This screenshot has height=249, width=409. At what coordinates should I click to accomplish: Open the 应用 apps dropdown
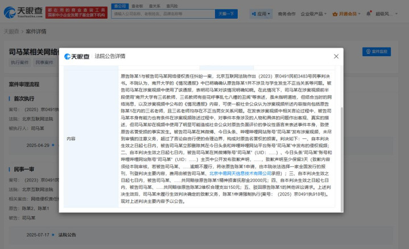tap(262, 14)
